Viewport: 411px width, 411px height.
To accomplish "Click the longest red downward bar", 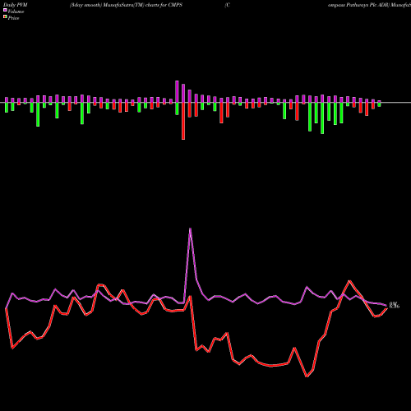I will coord(183,121).
